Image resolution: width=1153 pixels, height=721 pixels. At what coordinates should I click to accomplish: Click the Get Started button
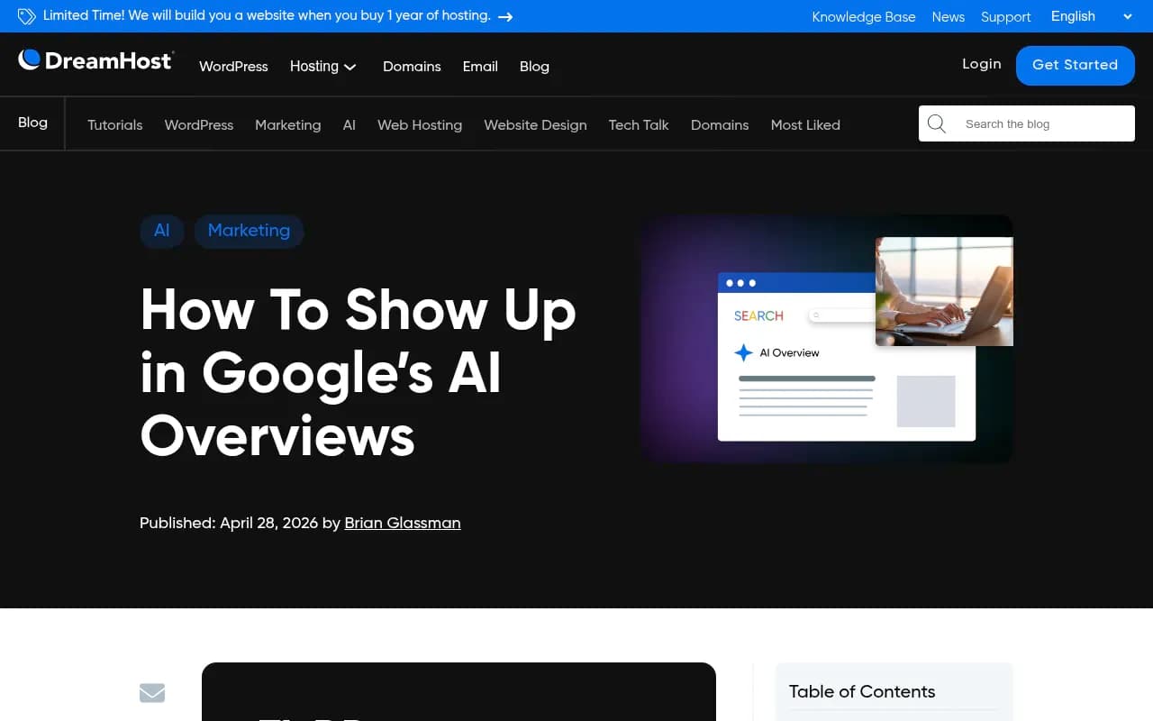[1076, 65]
